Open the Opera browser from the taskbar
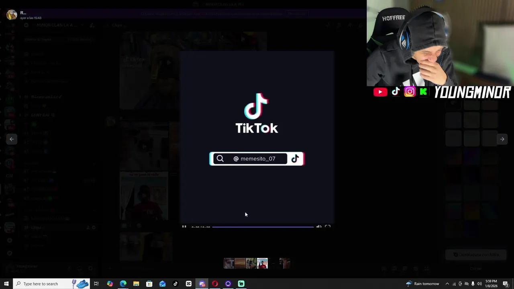The width and height of the screenshot is (514, 289). pos(215,284)
